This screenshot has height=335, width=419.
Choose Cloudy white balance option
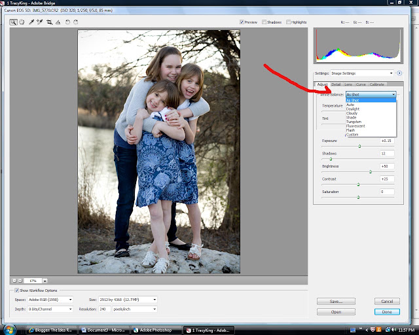tap(371, 113)
